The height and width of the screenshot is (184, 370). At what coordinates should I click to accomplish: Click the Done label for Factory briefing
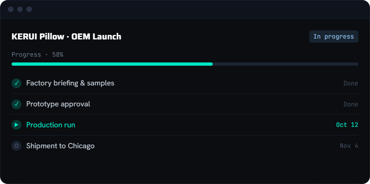[x=351, y=83]
